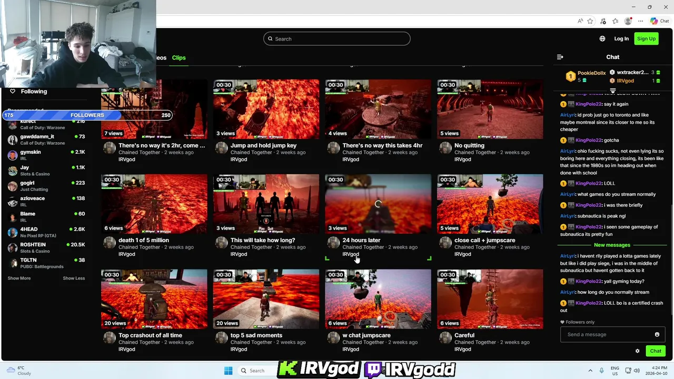Click the Following heart icon in the sidebar

13,91
